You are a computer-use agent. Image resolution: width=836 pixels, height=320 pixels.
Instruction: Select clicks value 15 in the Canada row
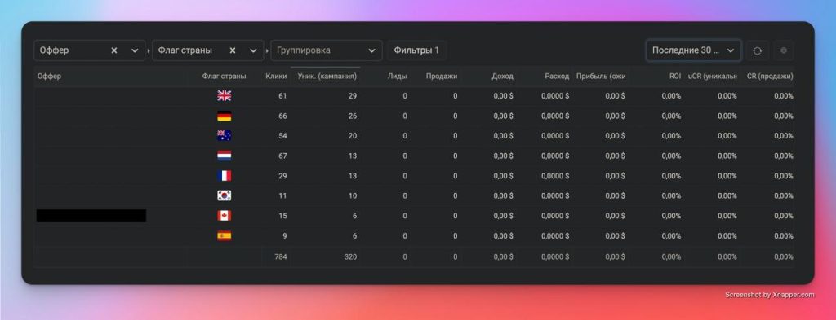click(282, 216)
